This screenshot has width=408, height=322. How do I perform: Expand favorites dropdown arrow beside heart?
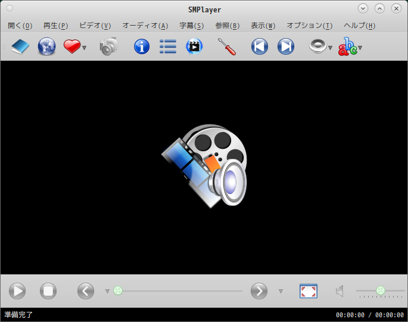(x=85, y=48)
